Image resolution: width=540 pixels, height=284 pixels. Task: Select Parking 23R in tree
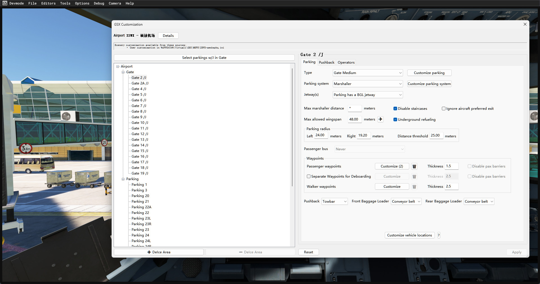point(141,224)
